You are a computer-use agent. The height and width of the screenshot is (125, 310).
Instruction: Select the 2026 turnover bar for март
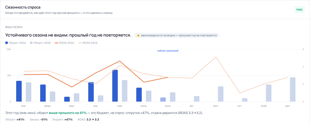coord(67,99)
